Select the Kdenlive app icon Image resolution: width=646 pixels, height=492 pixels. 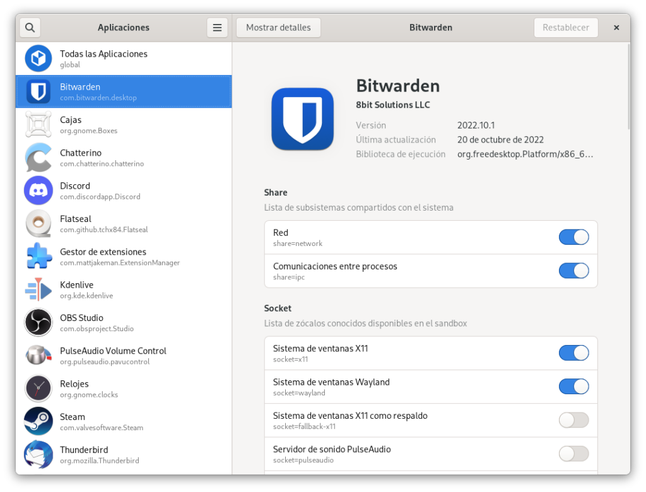click(38, 290)
